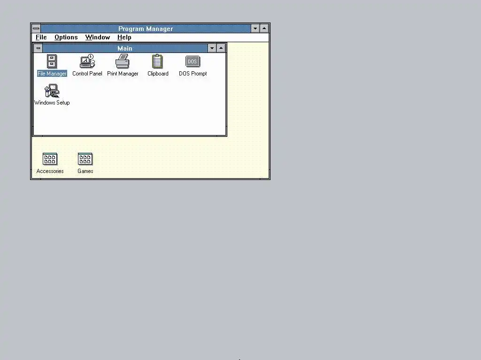Maximize the Program Manager window

[264, 29]
